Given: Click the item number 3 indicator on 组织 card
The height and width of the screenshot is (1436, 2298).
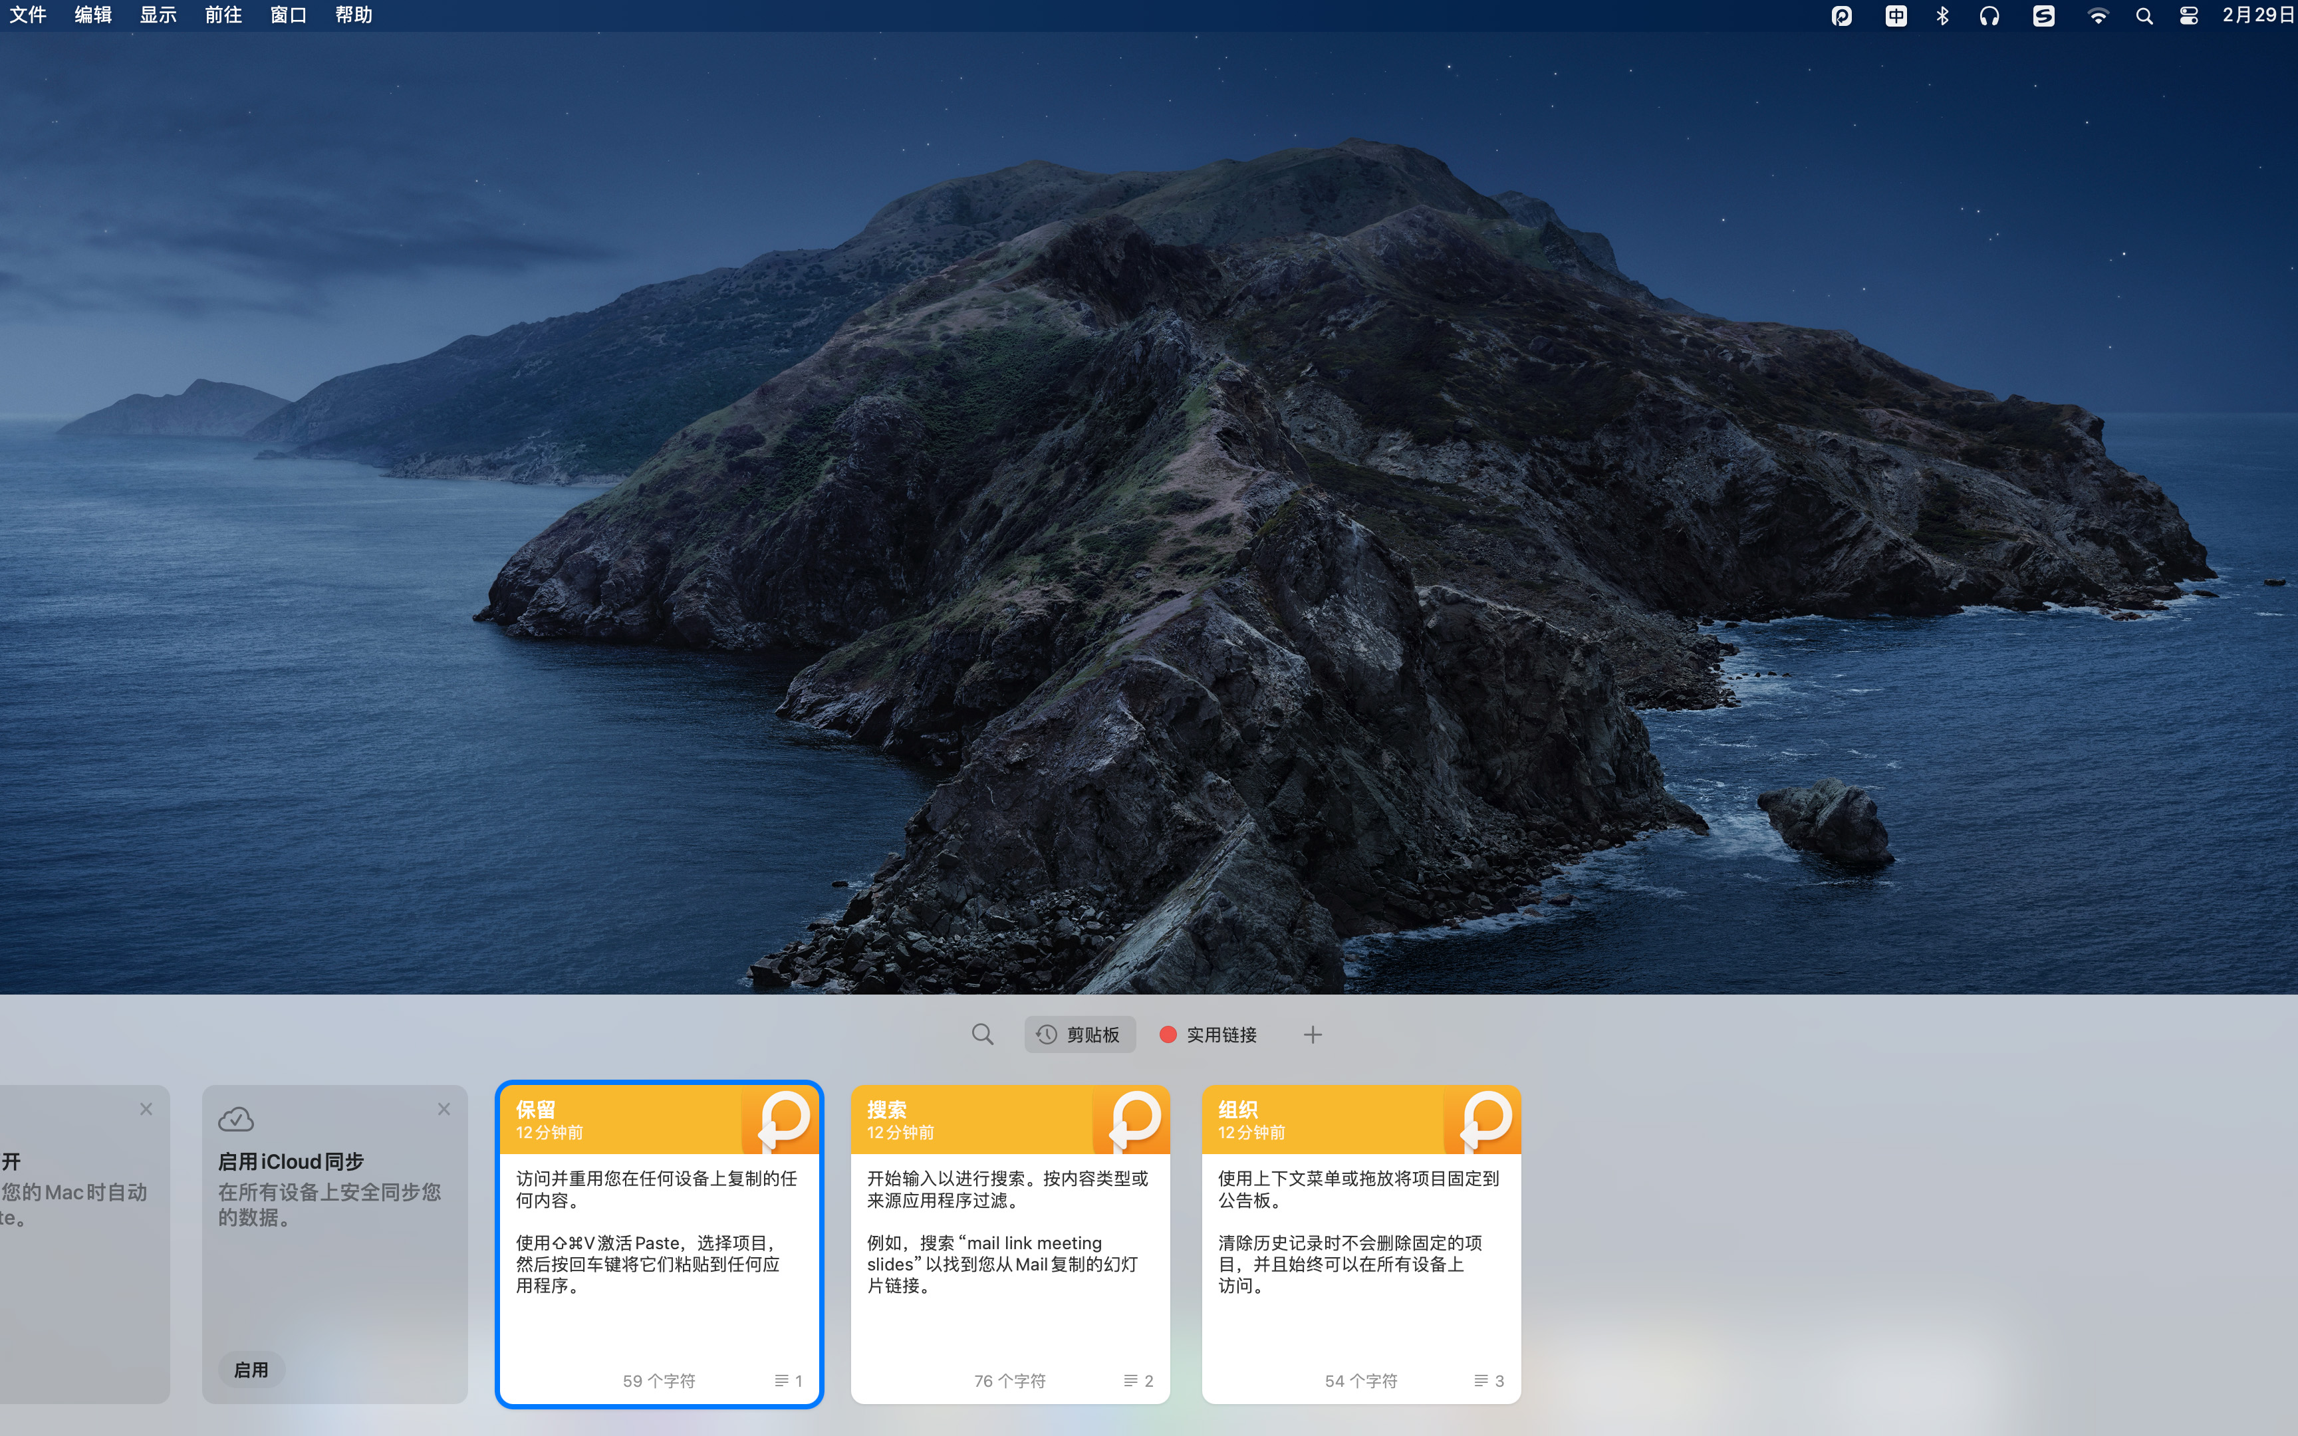Looking at the screenshot, I should [1490, 1381].
